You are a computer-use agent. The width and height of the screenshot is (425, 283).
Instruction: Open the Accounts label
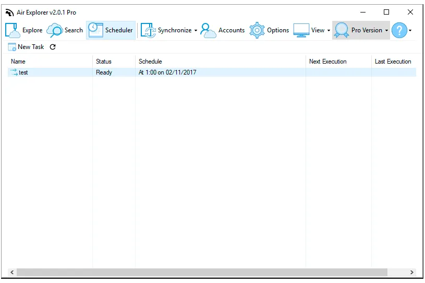pos(232,30)
